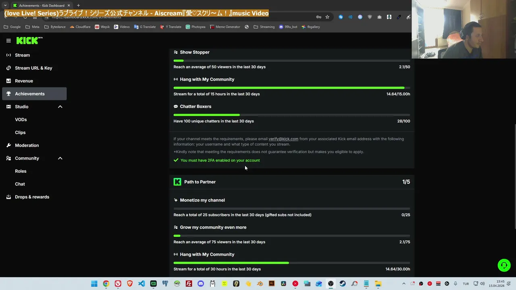Open the 99lu_bot bookmark

coord(288,27)
